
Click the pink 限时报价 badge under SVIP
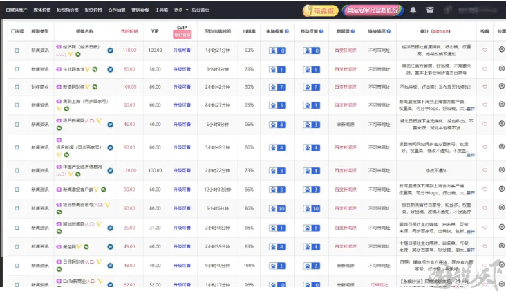[x=182, y=35]
